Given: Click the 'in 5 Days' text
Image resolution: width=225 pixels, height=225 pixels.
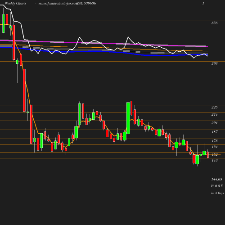Looking at the screenshot, I should [217, 193].
